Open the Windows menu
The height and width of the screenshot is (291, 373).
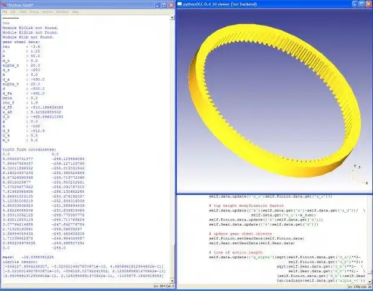click(62, 12)
